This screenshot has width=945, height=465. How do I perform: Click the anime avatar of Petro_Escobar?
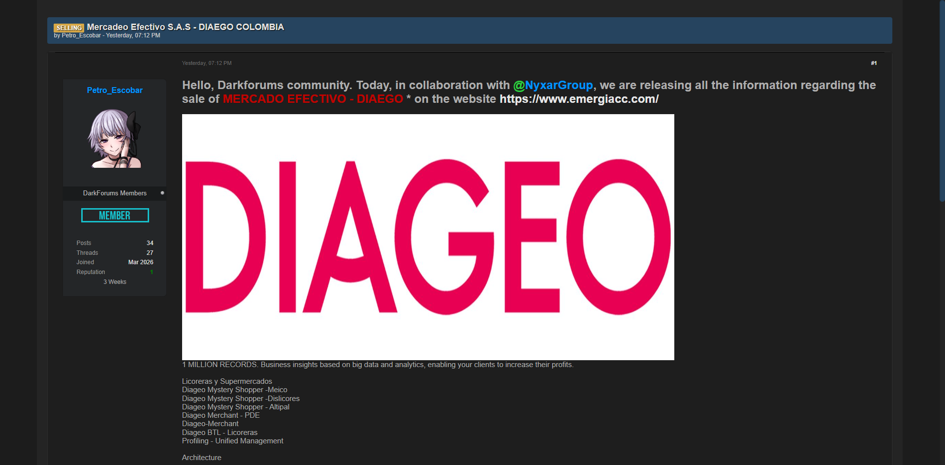[115, 139]
